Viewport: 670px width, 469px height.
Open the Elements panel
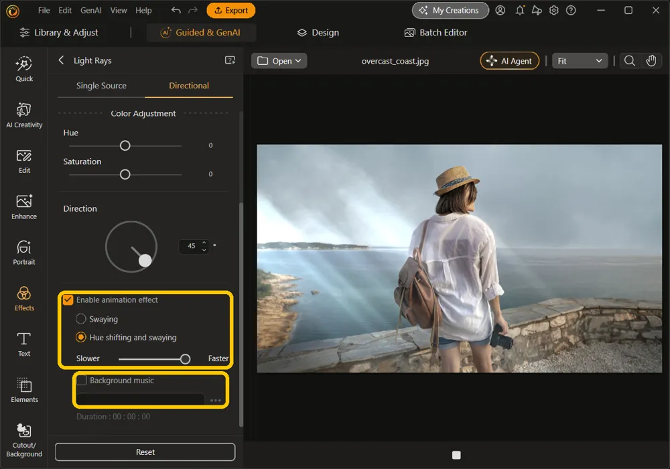pos(24,391)
